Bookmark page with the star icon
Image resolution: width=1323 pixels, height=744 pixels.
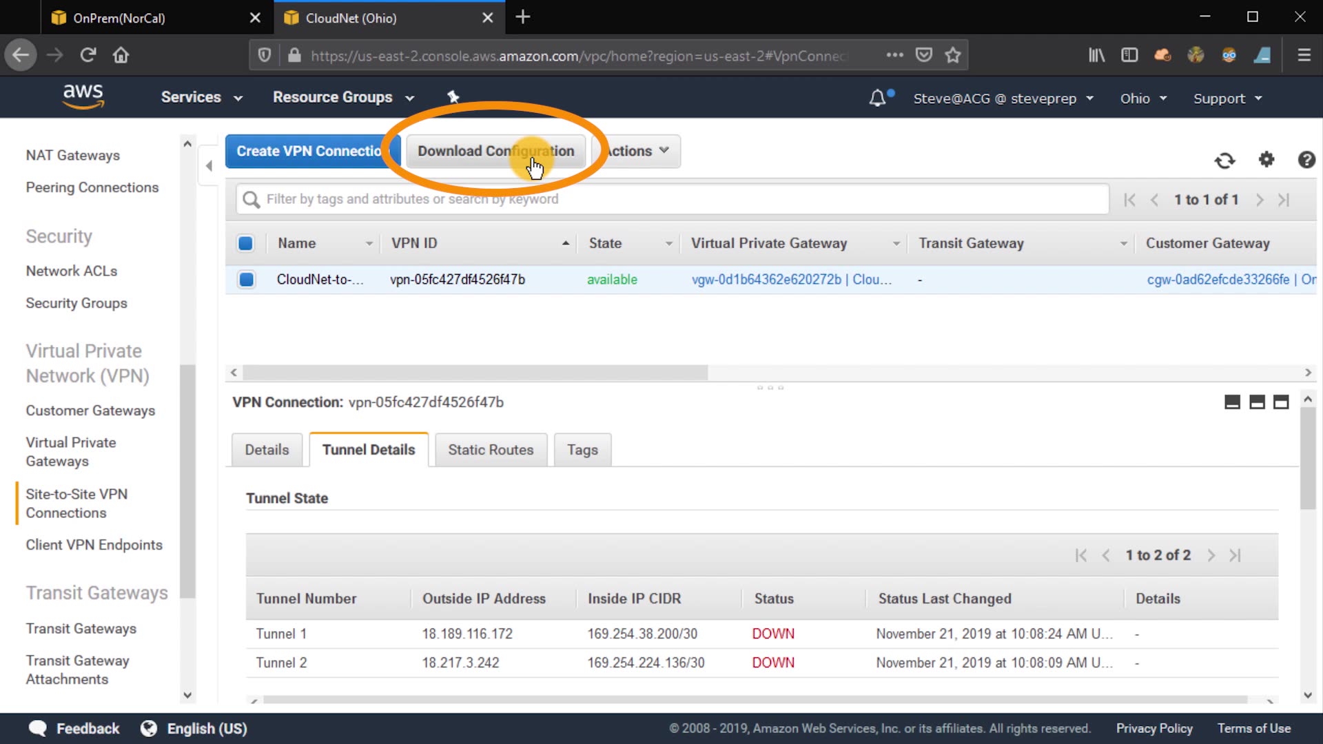953,55
